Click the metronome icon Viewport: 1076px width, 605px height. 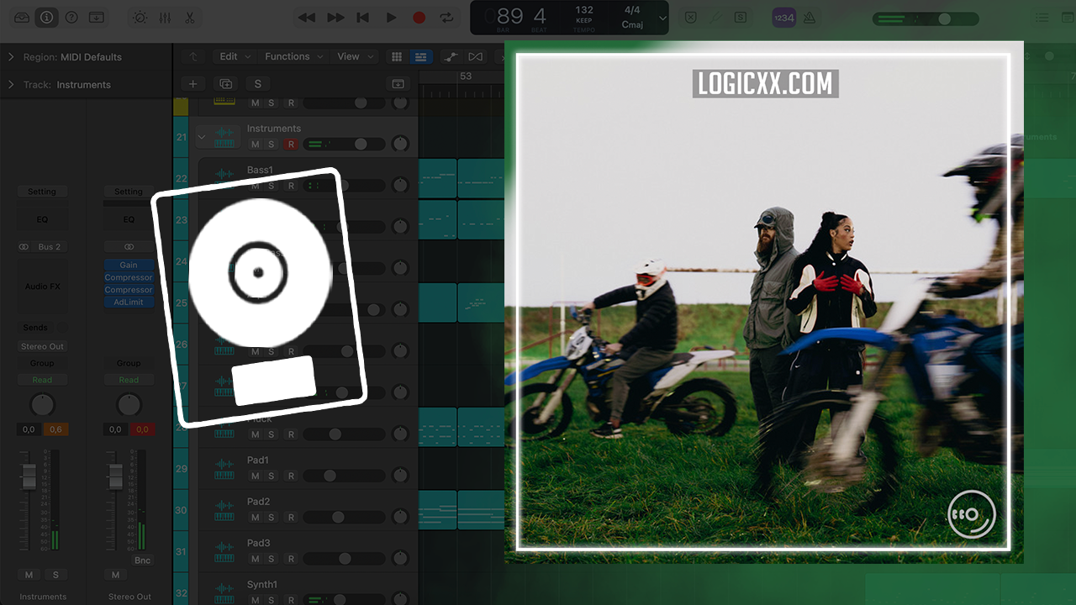coord(810,17)
